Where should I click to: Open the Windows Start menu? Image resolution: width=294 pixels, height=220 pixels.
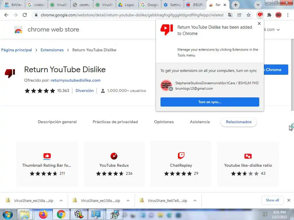click(x=8, y=214)
